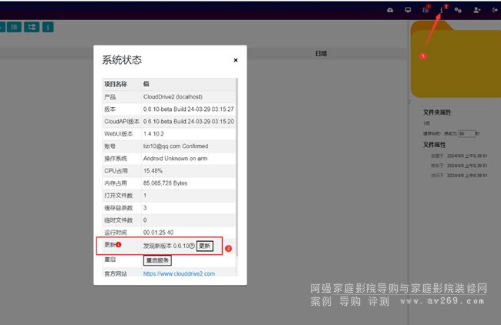Click the large yellow folder thumbnail

pos(456,63)
